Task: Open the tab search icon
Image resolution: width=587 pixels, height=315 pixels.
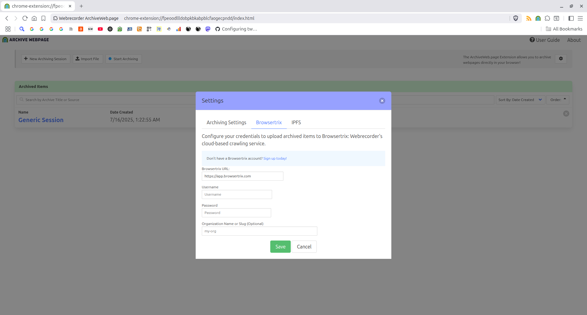Action: pos(556,18)
